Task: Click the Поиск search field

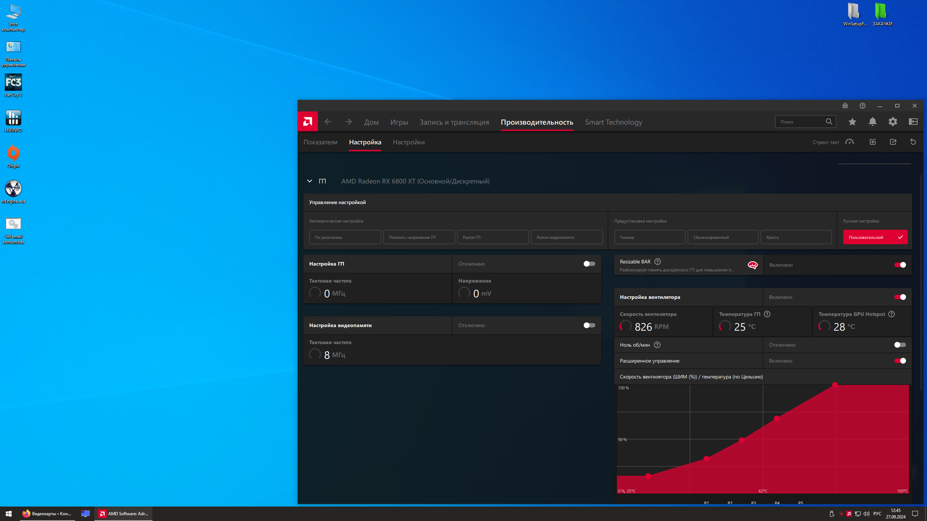Action: pos(800,122)
